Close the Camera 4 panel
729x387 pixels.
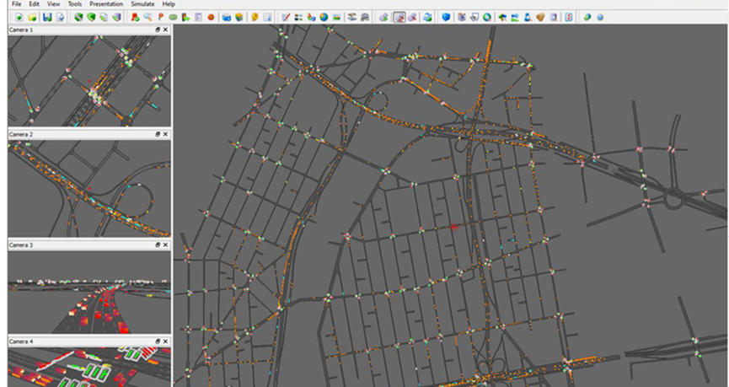coord(165,341)
